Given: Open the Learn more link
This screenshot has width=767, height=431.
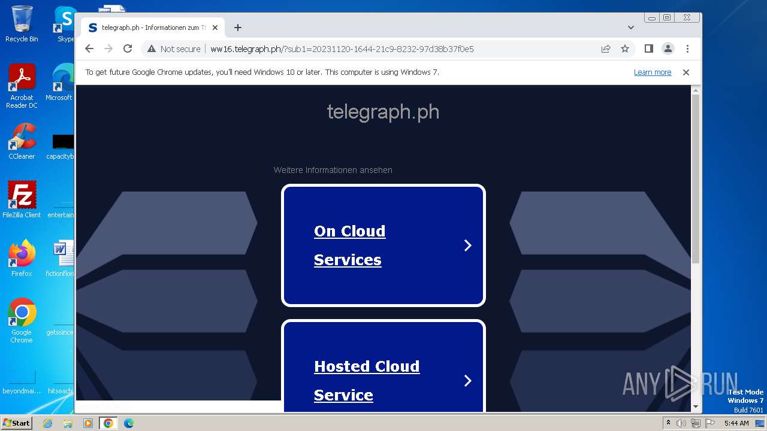Looking at the screenshot, I should [x=653, y=72].
